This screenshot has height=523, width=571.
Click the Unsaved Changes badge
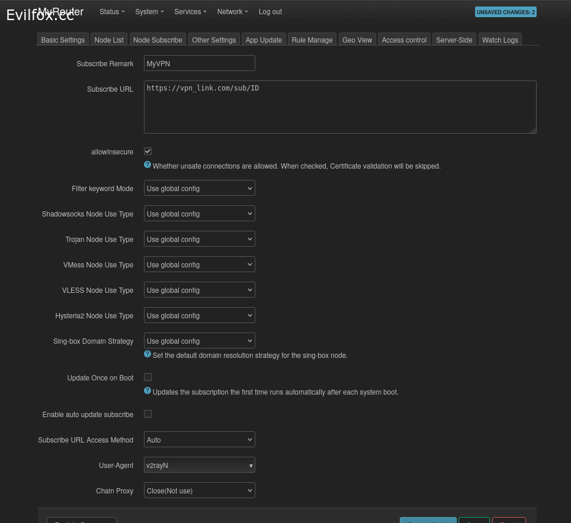pyautogui.click(x=505, y=12)
